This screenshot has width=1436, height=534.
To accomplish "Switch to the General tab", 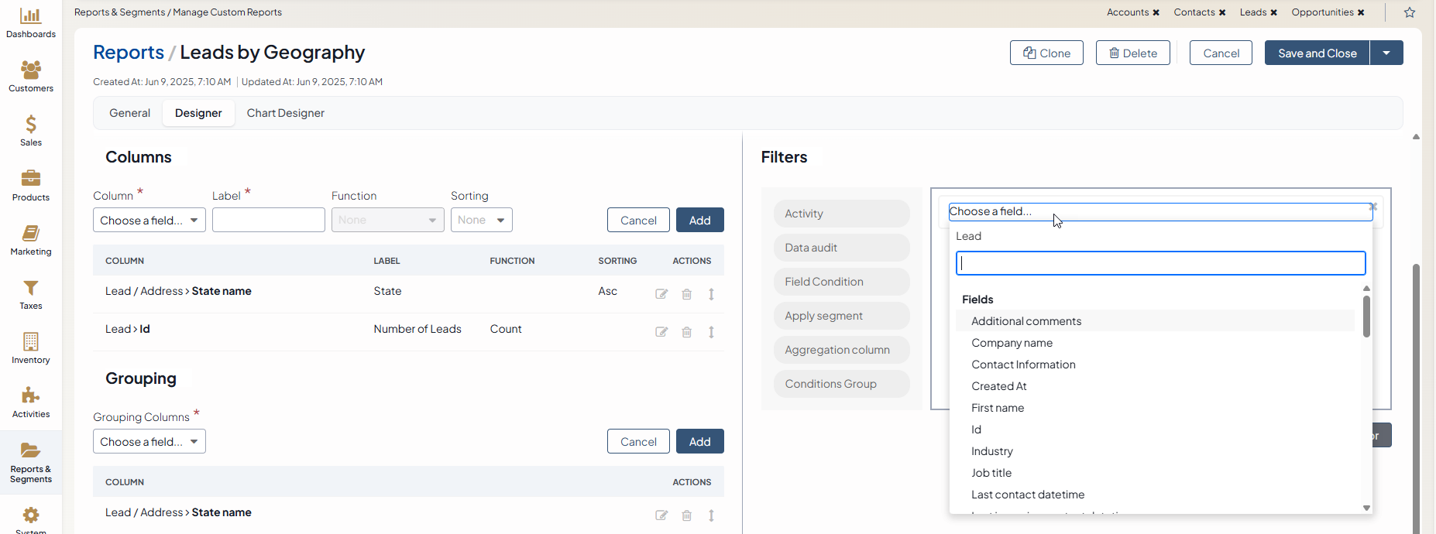I will pos(129,113).
